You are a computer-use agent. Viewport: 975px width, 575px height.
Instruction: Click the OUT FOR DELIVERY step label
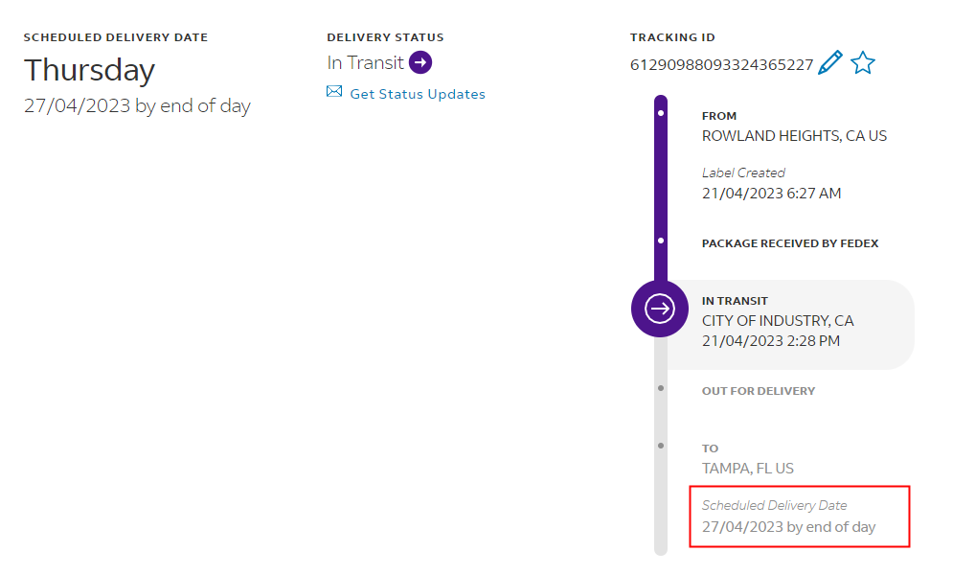click(x=758, y=391)
